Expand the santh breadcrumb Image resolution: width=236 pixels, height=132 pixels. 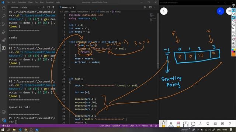(x=73, y=11)
